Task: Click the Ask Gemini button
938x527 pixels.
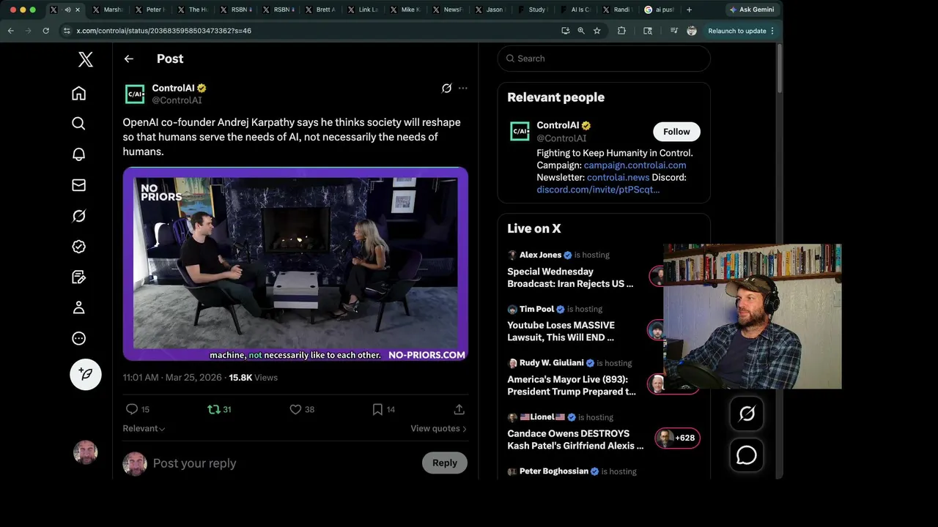Action: [x=752, y=10]
